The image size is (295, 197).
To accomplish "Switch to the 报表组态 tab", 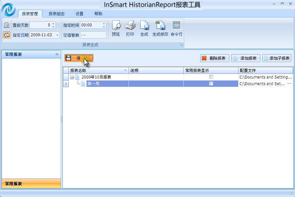I will [x=56, y=14].
